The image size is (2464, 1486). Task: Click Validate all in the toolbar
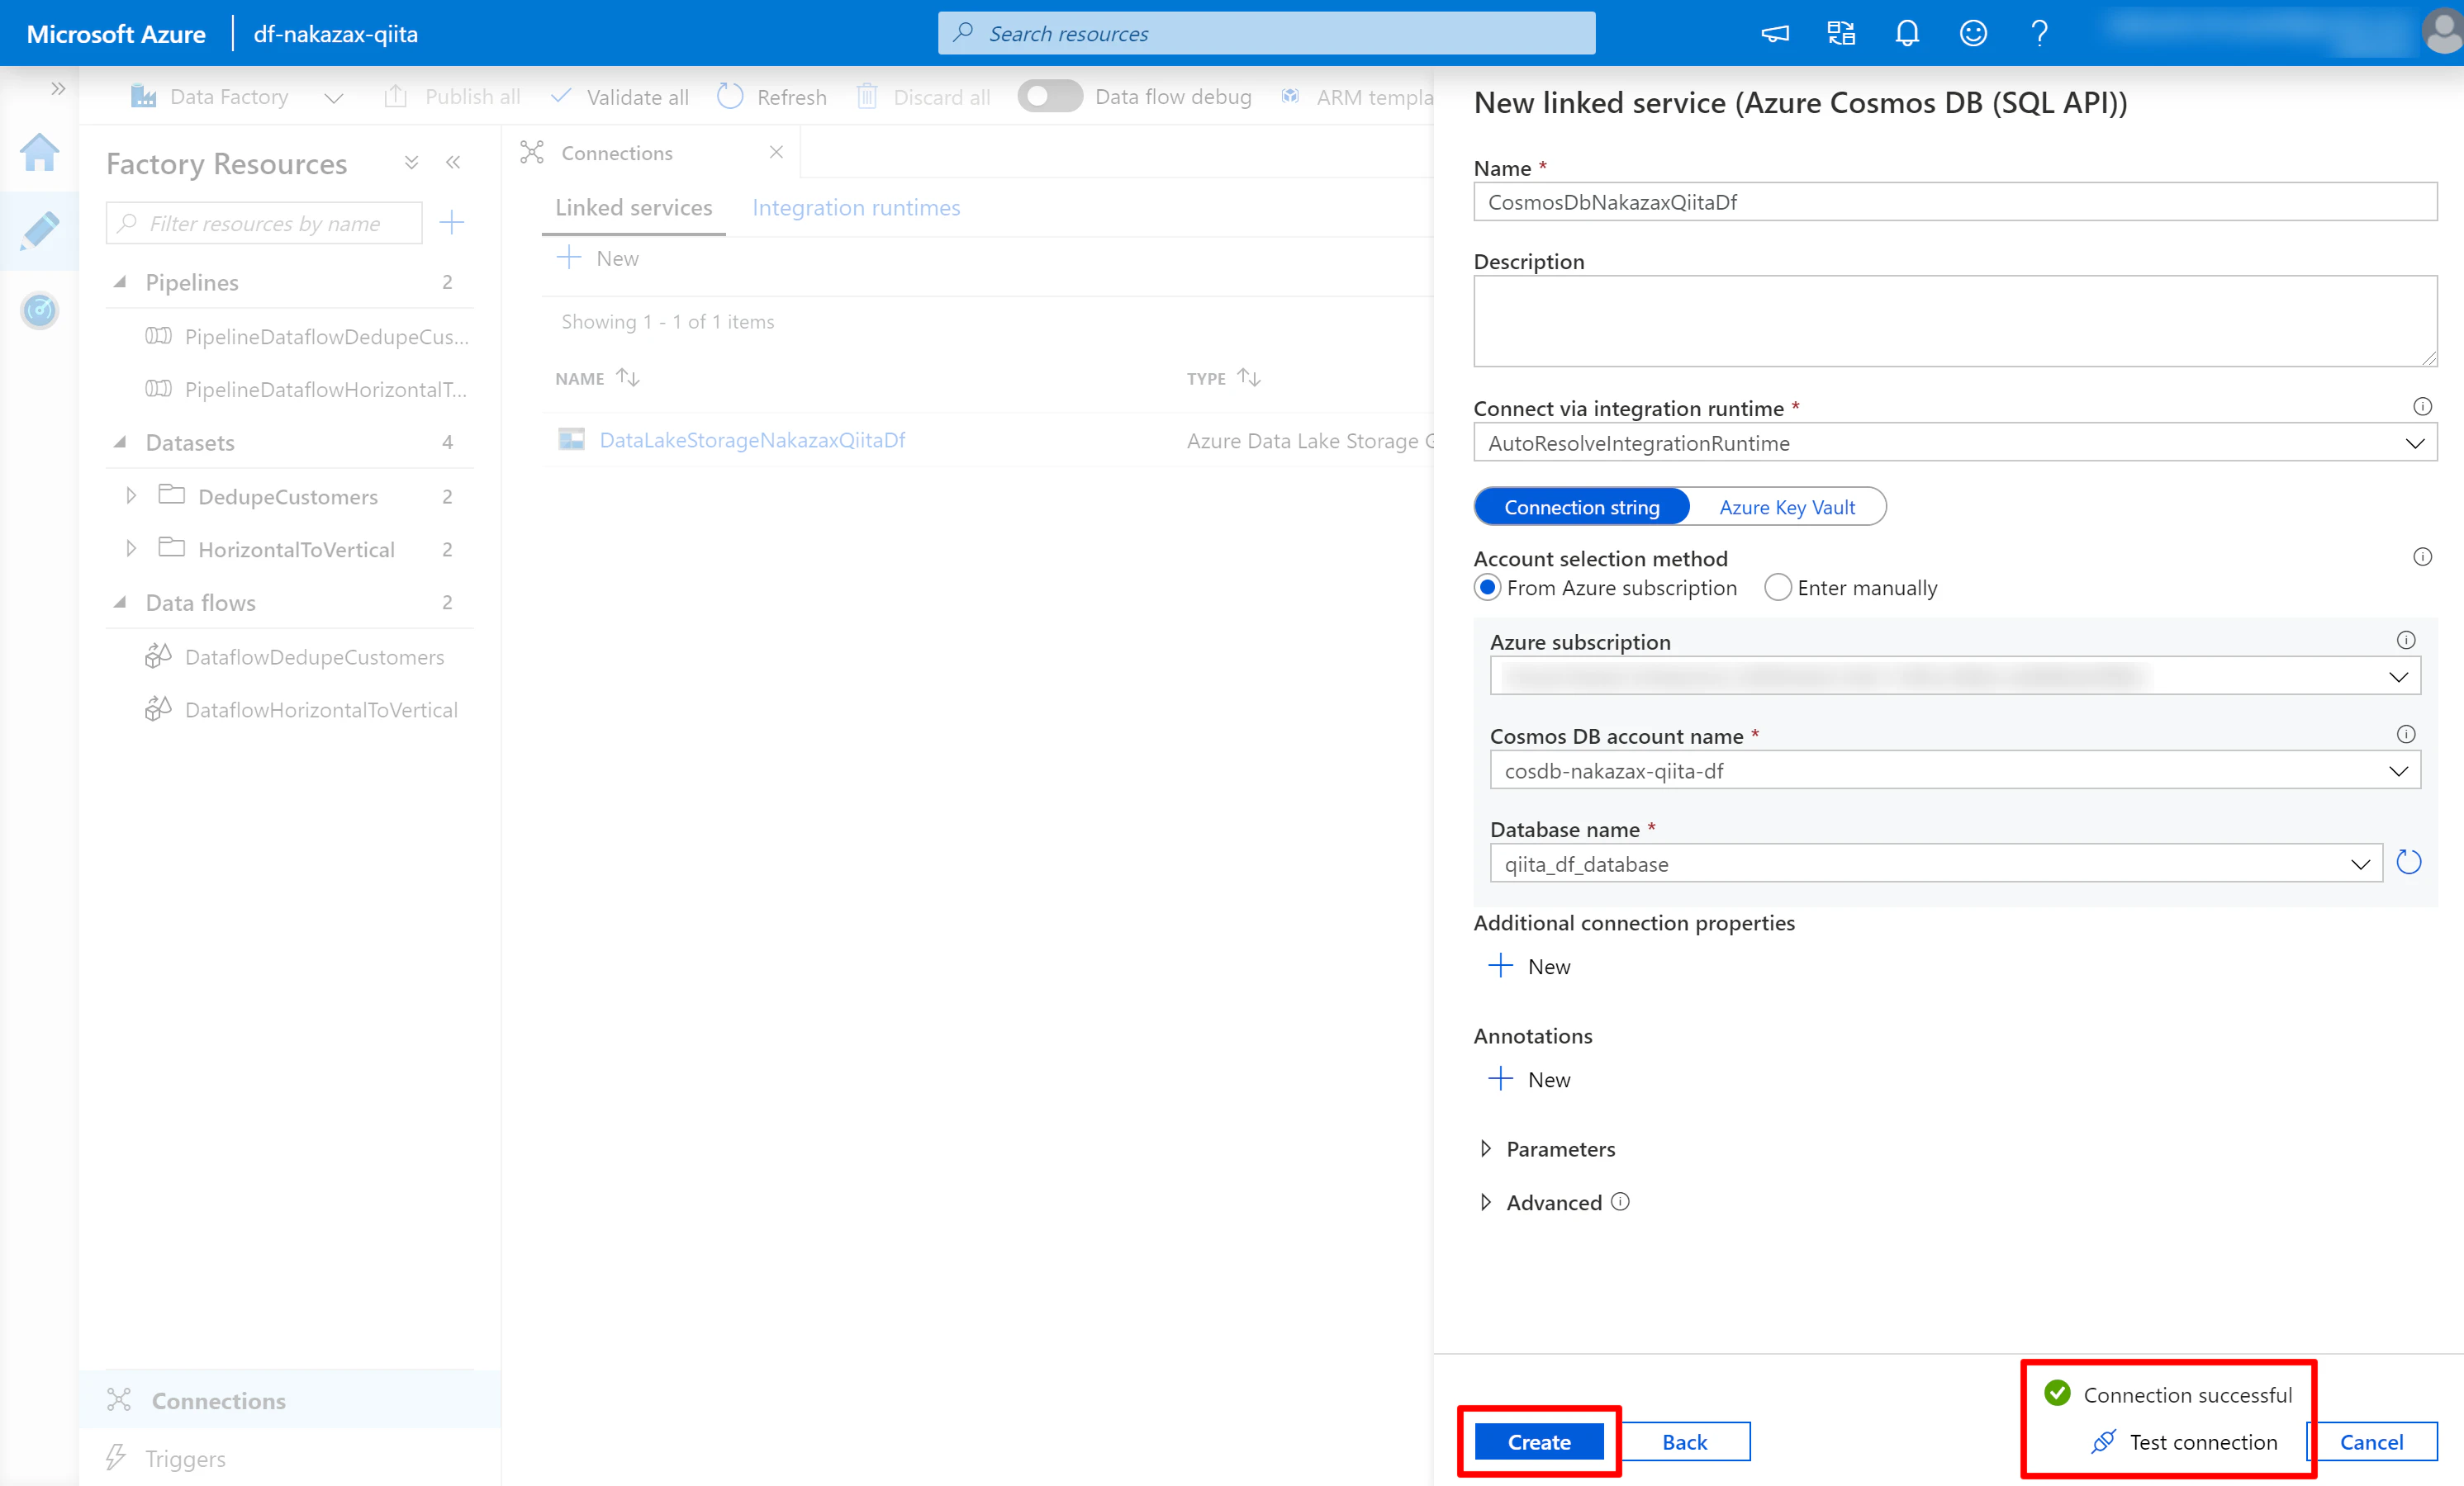coord(620,97)
